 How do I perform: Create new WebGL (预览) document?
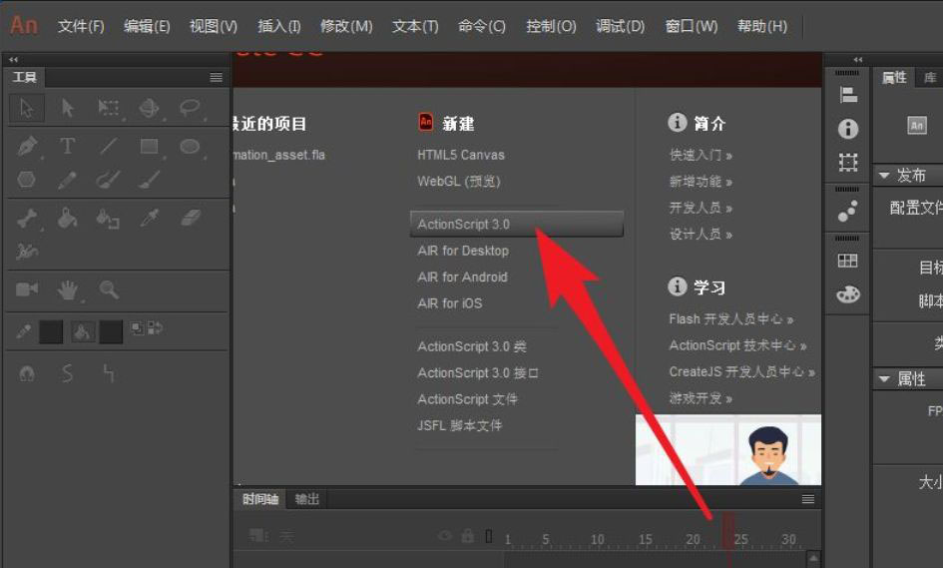point(459,181)
